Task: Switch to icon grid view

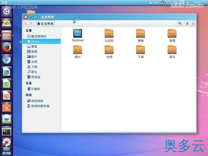Action: tap(193, 24)
